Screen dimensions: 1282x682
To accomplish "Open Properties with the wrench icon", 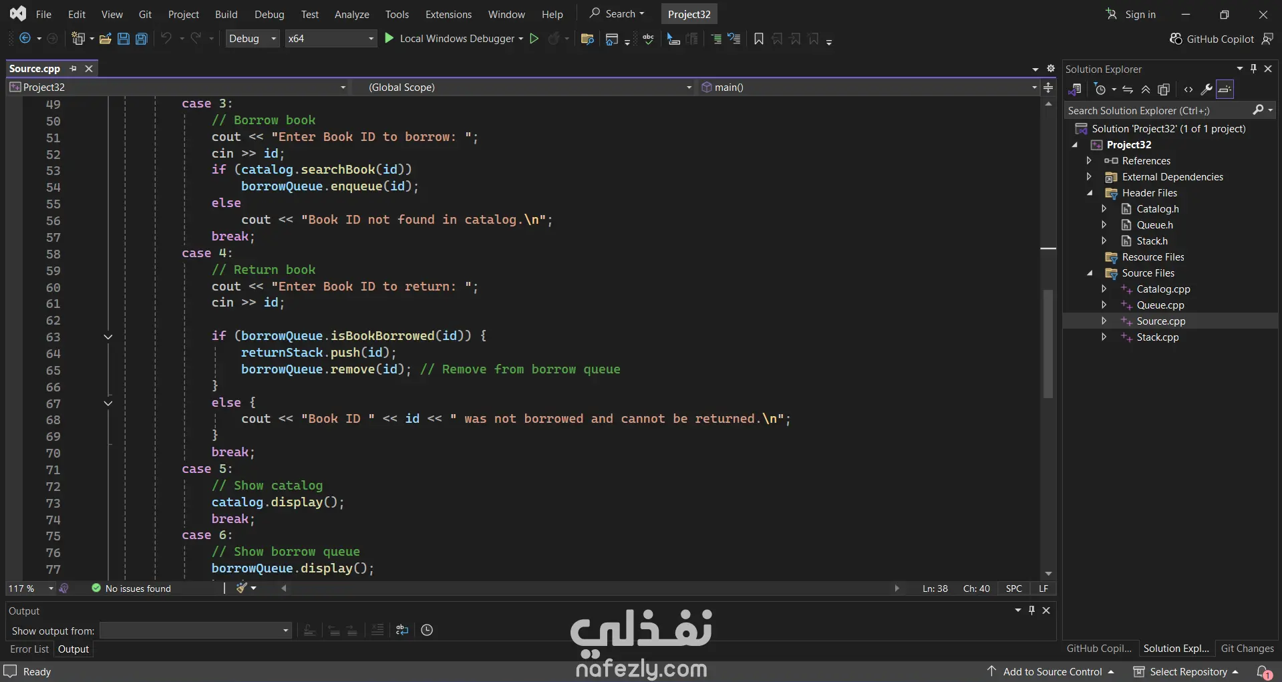I will pyautogui.click(x=1207, y=90).
